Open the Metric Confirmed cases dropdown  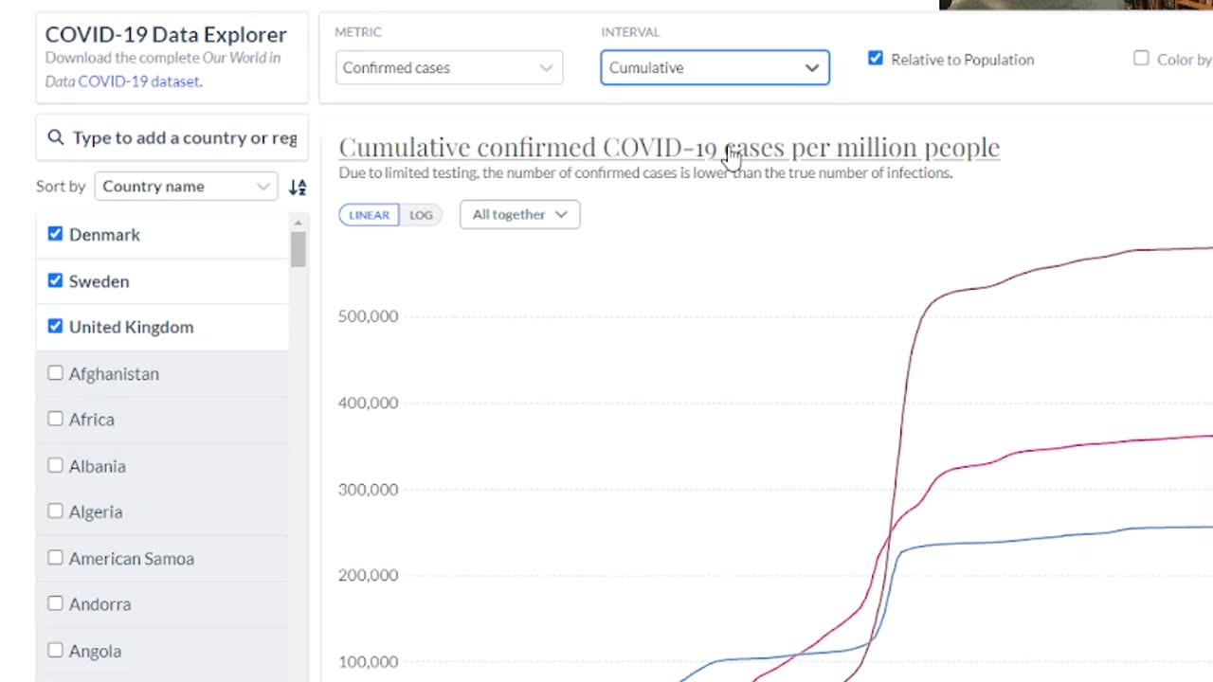pyautogui.click(x=448, y=68)
